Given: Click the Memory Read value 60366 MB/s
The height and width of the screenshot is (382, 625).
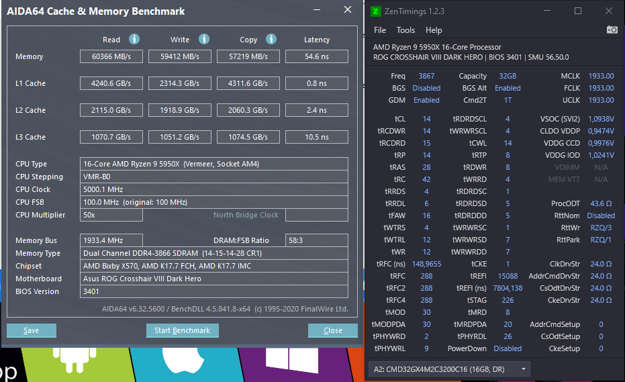Looking at the screenshot, I should coord(111,56).
